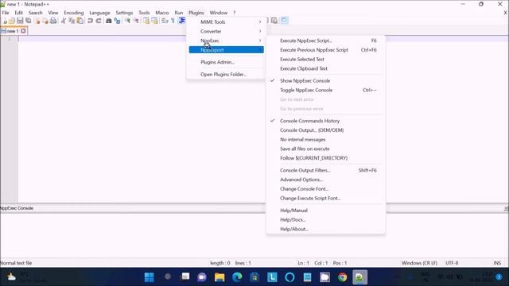Click the Zoom In toolbar icon

tap(127, 21)
